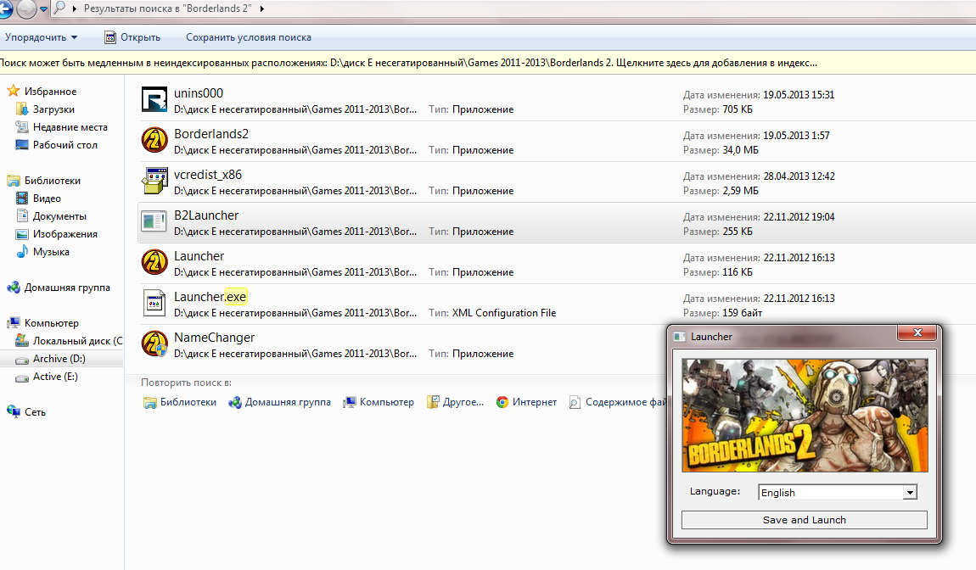This screenshot has height=570, width=976.
Task: Click the NameChanger file name
Action: pyautogui.click(x=214, y=338)
